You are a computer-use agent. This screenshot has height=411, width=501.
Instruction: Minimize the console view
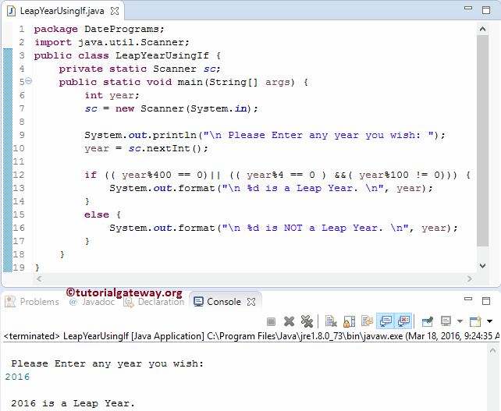point(468,299)
